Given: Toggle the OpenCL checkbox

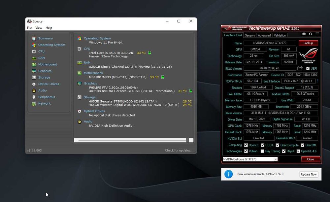Looking at the screenshot, I should 246,145.
